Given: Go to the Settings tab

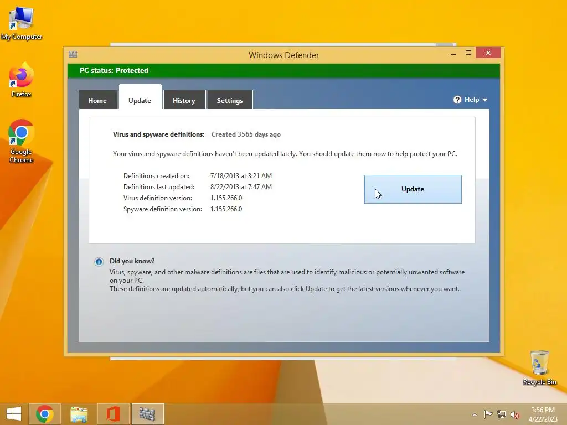Looking at the screenshot, I should pos(230,100).
